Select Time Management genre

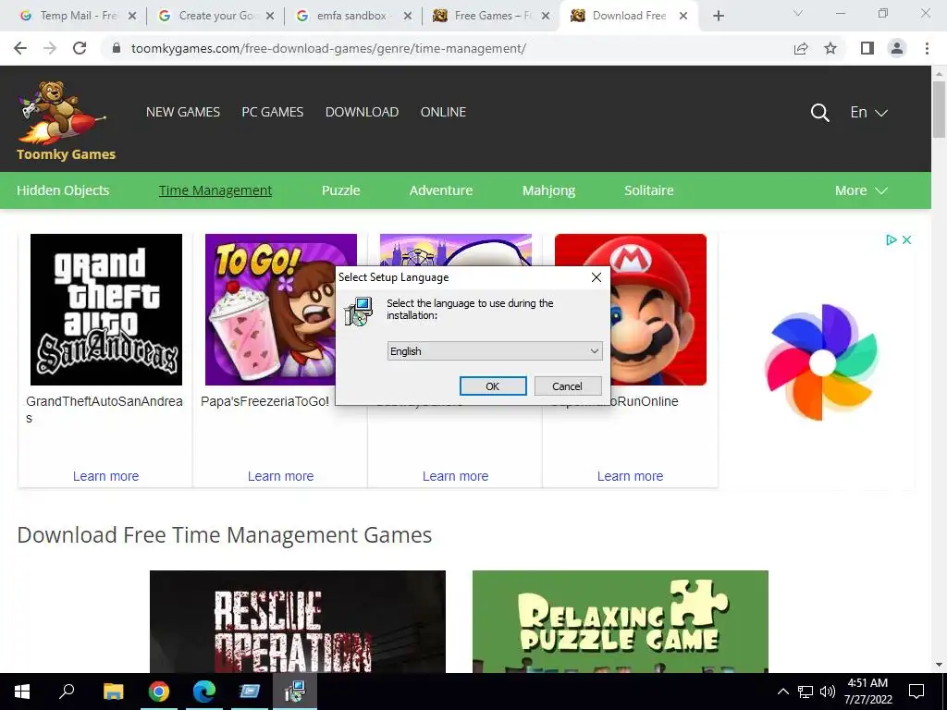pyautogui.click(x=215, y=190)
